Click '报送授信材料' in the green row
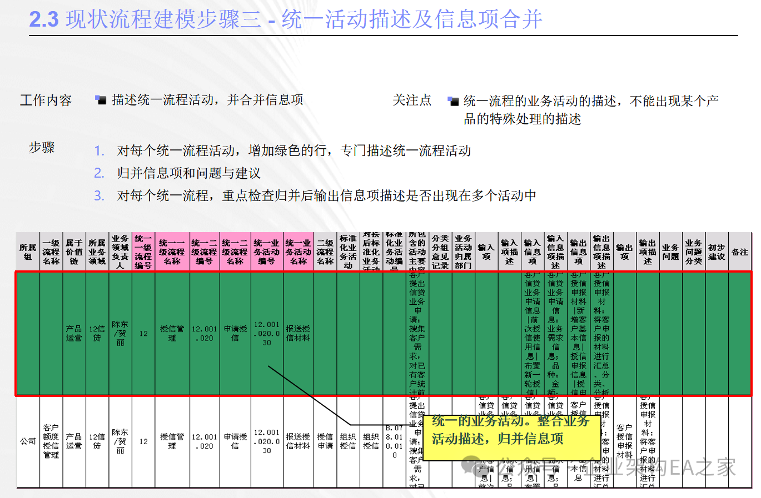Viewport: 761px width, 498px height. 299,333
